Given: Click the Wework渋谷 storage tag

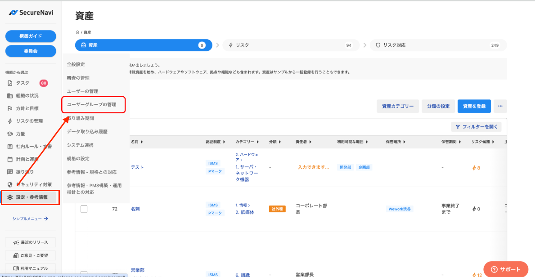Looking at the screenshot, I should click(x=400, y=209).
